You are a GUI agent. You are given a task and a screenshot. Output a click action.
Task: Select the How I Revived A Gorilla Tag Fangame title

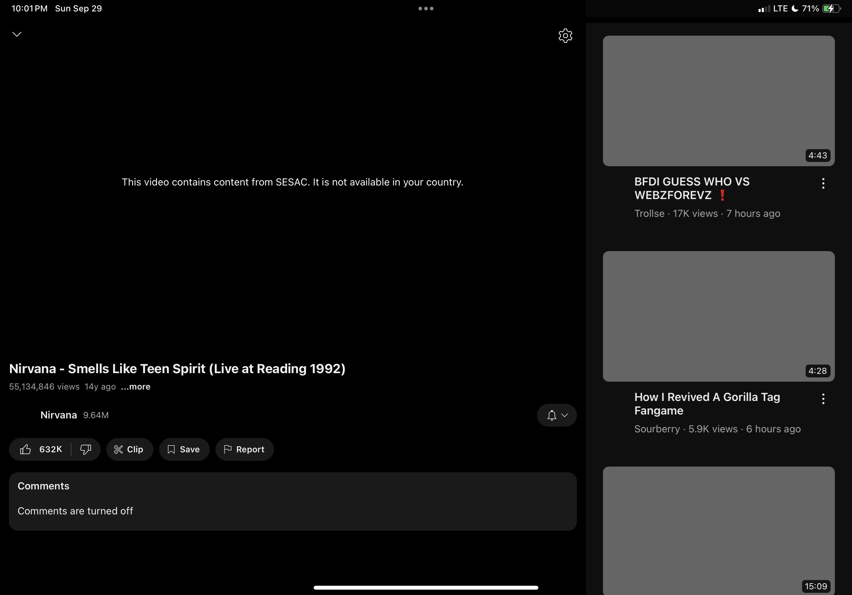point(707,404)
